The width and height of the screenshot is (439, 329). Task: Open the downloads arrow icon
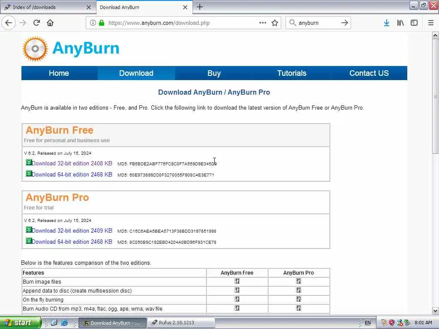[387, 23]
